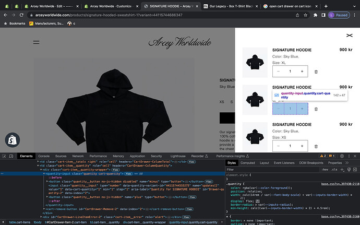Select td.cart-item__quantity in the breadcrumb

coord(105,222)
